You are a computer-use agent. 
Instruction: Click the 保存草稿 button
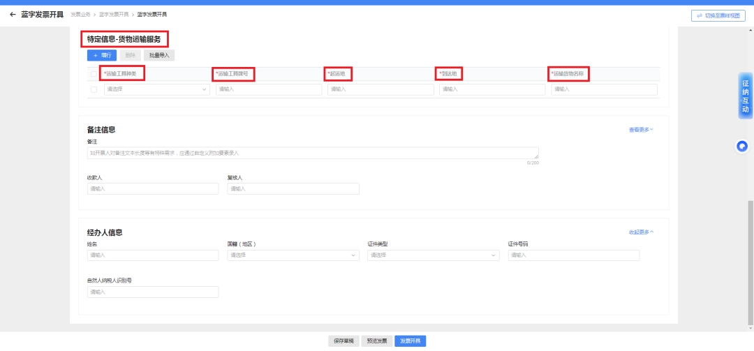[x=343, y=341]
